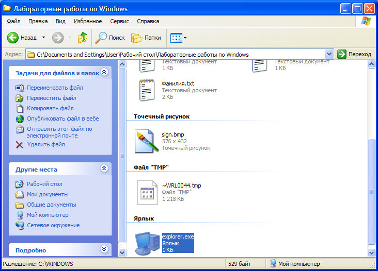This screenshot has width=378, height=271.
Task: Open the Правка menu
Action: 38,22
